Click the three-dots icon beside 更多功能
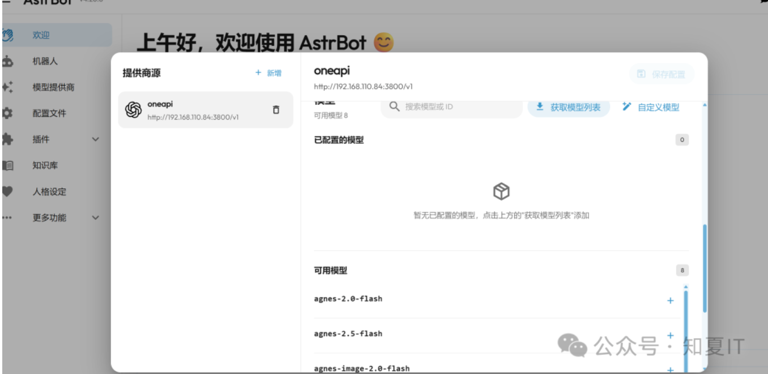This screenshot has height=374, width=768. tap(7, 218)
